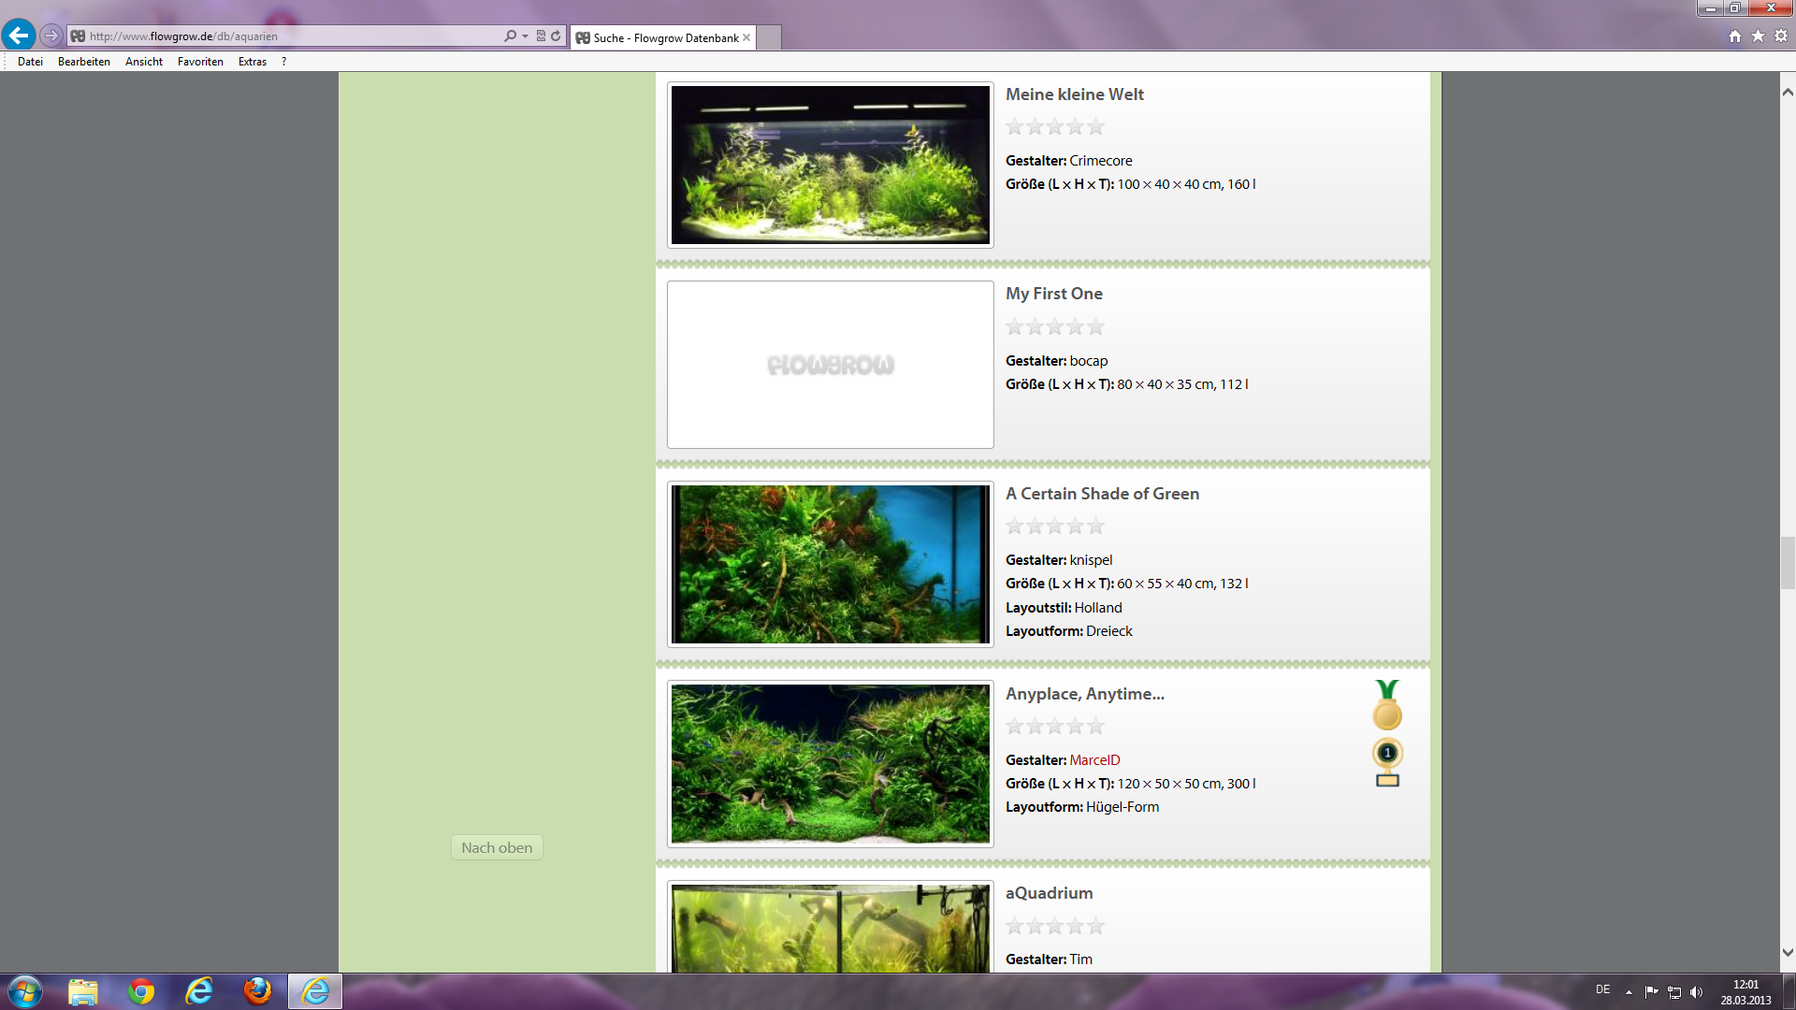Open volume speaker tray icon
The image size is (1796, 1010).
coord(1697,991)
